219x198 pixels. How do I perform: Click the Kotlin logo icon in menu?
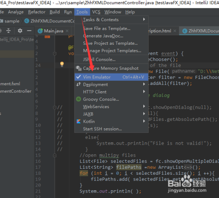[x=78, y=121]
